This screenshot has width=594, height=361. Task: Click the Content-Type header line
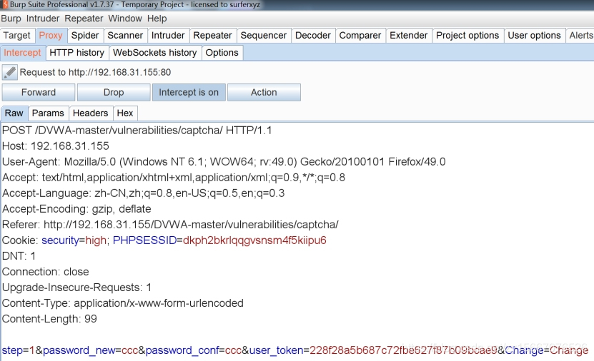click(123, 303)
